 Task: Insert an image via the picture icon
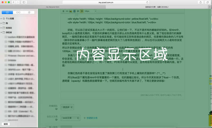[x=70, y=11]
